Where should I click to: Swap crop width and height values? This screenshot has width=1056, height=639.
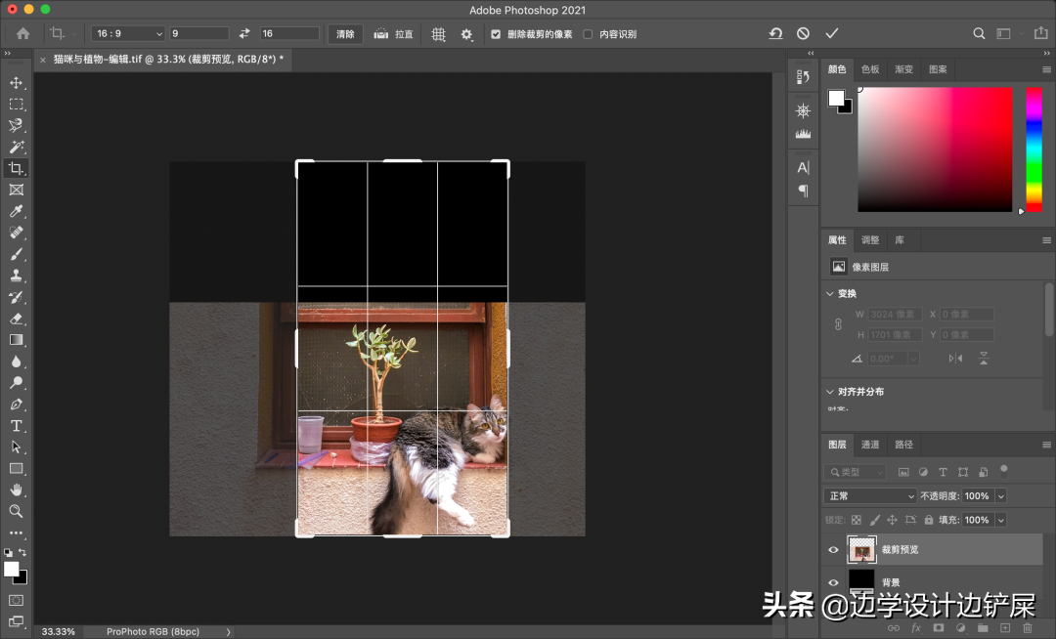pyautogui.click(x=244, y=33)
